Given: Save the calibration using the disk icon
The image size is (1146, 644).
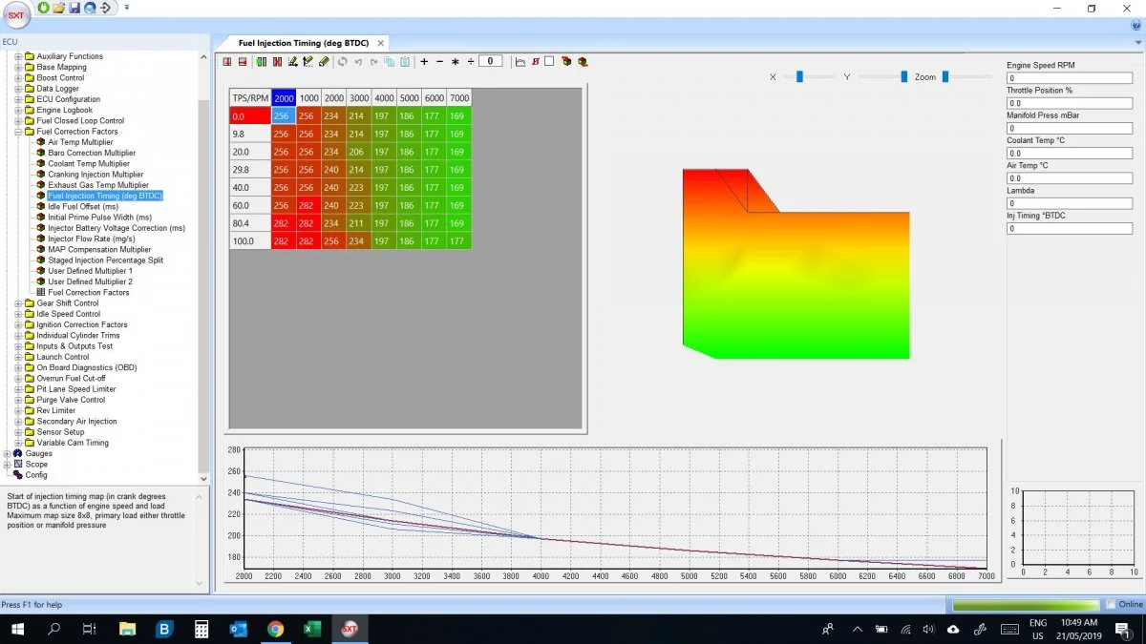Looking at the screenshot, I should tap(74, 7).
